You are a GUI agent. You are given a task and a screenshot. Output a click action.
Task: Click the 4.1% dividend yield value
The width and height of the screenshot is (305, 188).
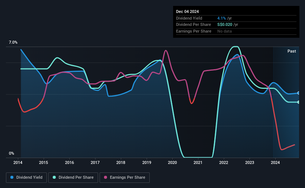[221, 18]
